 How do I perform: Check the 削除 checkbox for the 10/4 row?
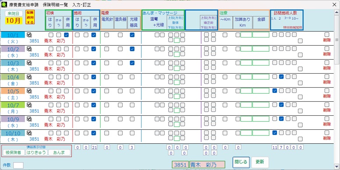tap(327, 77)
